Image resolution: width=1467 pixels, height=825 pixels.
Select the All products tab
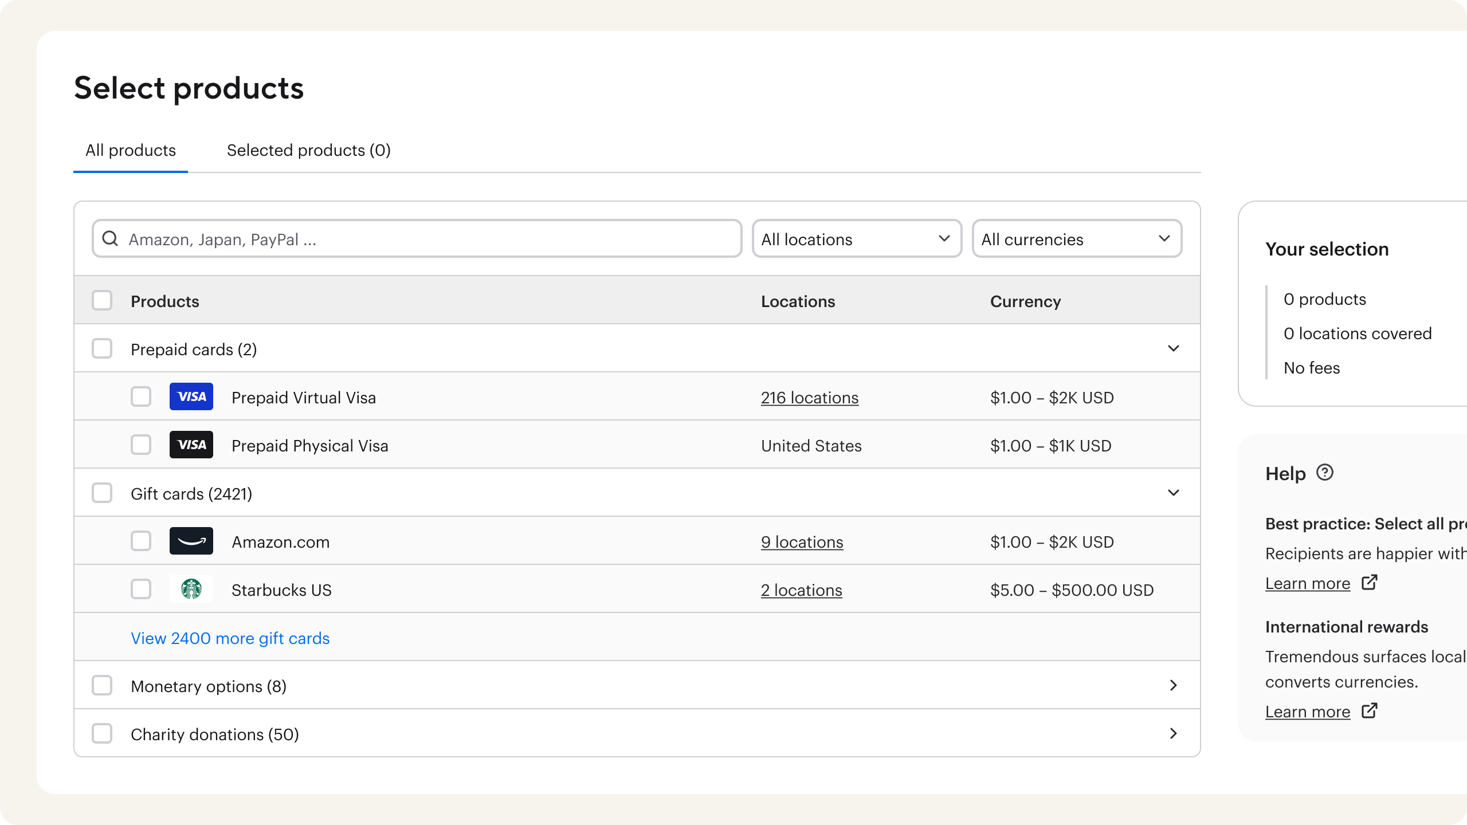[x=131, y=151]
